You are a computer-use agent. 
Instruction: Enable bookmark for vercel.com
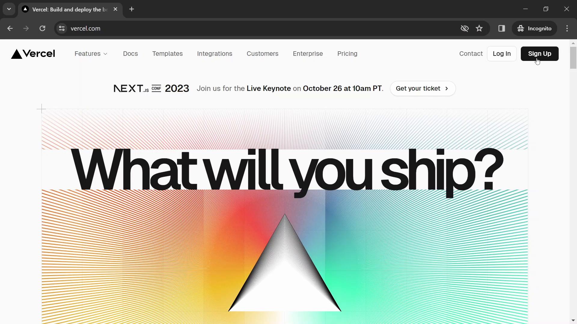tap(479, 28)
